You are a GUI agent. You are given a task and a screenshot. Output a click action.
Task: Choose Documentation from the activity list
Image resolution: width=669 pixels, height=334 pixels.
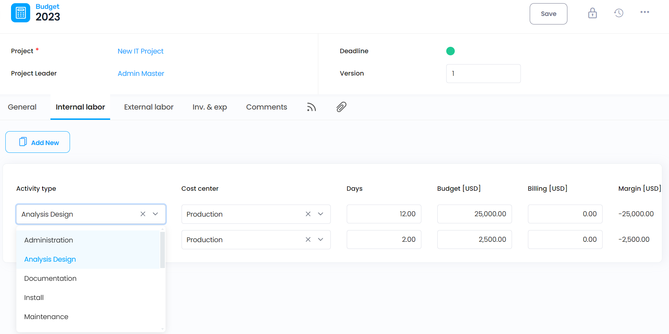pyautogui.click(x=88, y=278)
